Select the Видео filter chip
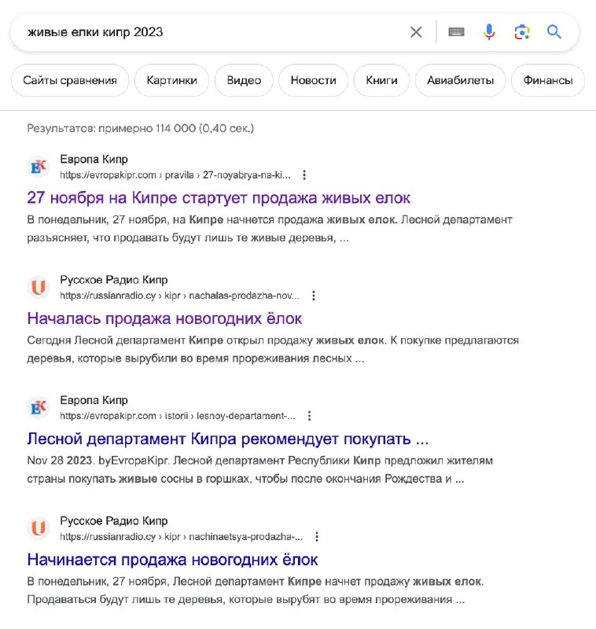The width and height of the screenshot is (596, 629). click(244, 80)
